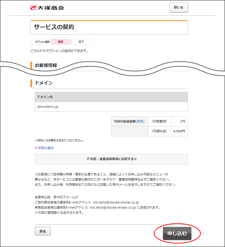Screen dimensions: 225x247
Task: Open the 約款の表示 link
Action: tap(46, 148)
